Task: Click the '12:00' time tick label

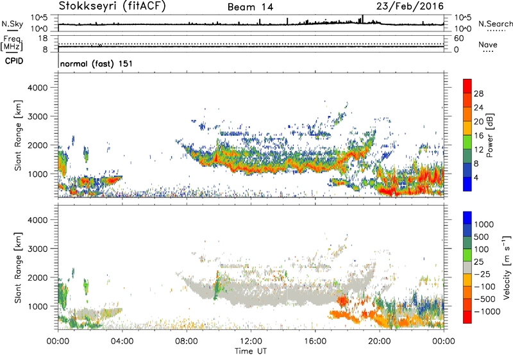Action: coord(251,341)
